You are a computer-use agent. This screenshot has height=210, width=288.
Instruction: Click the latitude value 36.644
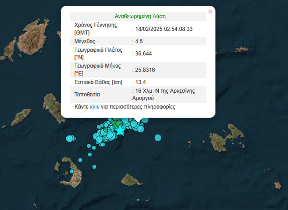click(143, 54)
